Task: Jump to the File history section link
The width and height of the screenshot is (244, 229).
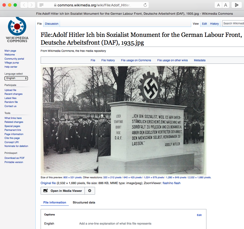Action: 108,60
